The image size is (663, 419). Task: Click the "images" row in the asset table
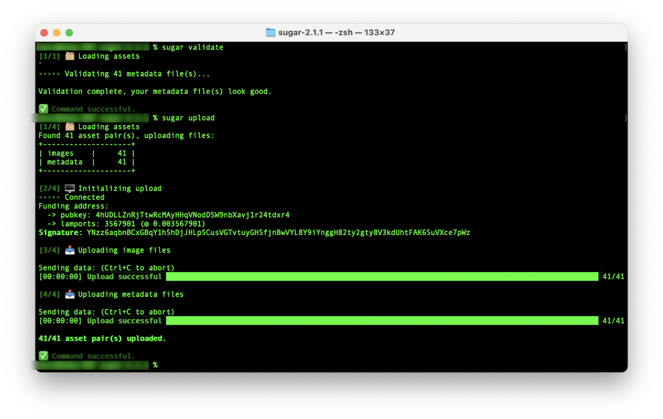(87, 153)
